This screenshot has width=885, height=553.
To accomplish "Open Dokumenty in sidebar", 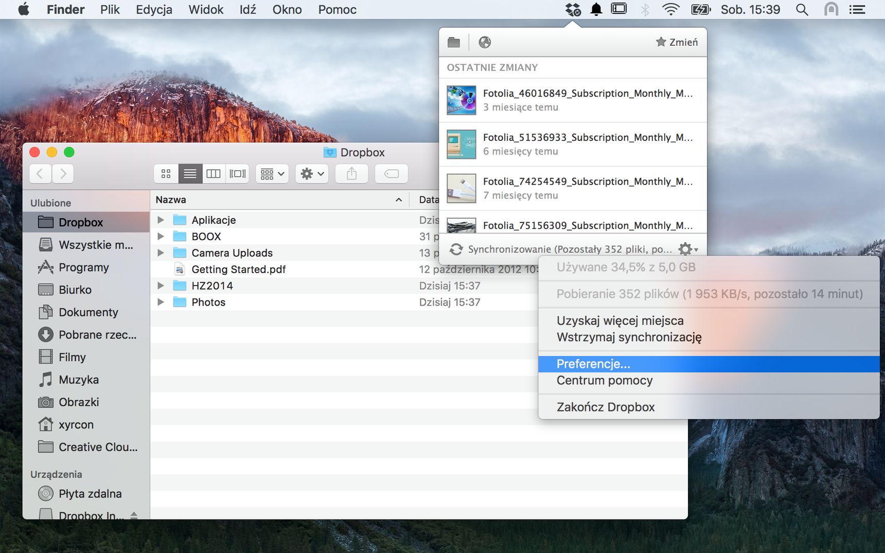I will 86,312.
